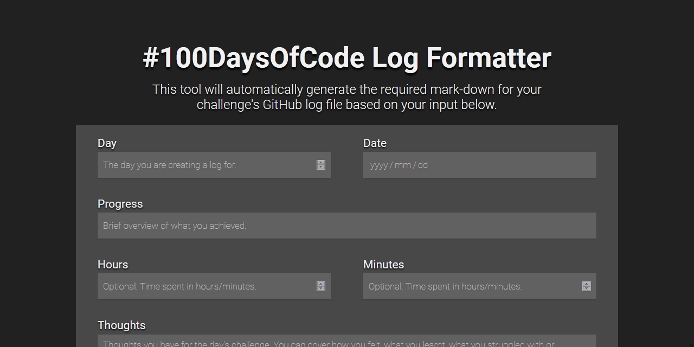Click the Progress field label
Image resolution: width=694 pixels, height=347 pixels.
click(x=120, y=204)
